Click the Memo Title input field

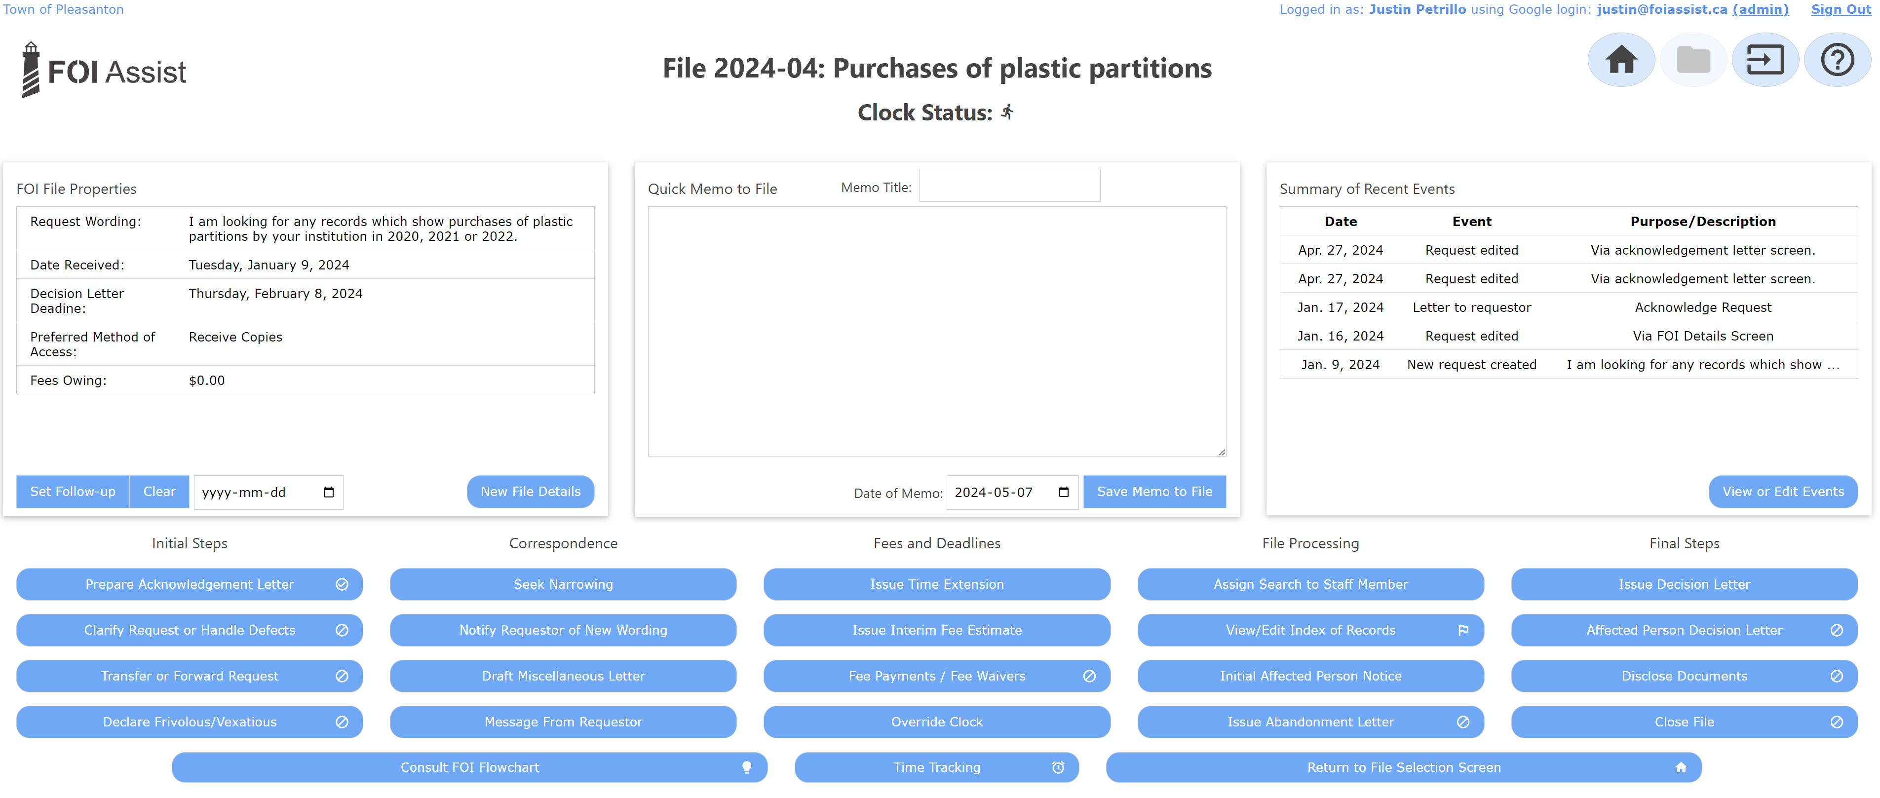click(x=1009, y=186)
